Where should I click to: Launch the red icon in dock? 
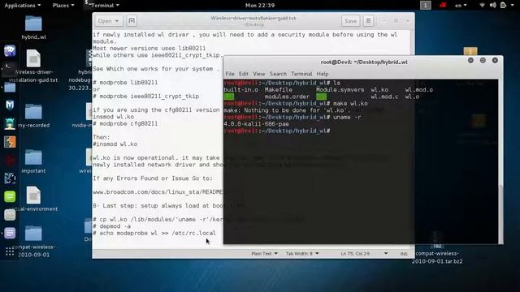10,160
